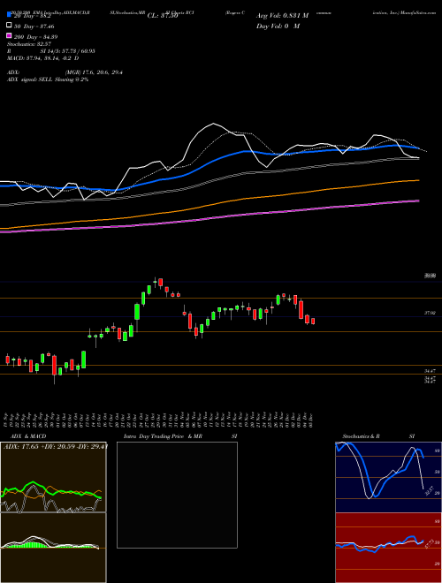
Task: Click the 'Stochastics & RSI' panel title
Action: pyautogui.click(x=378, y=436)
